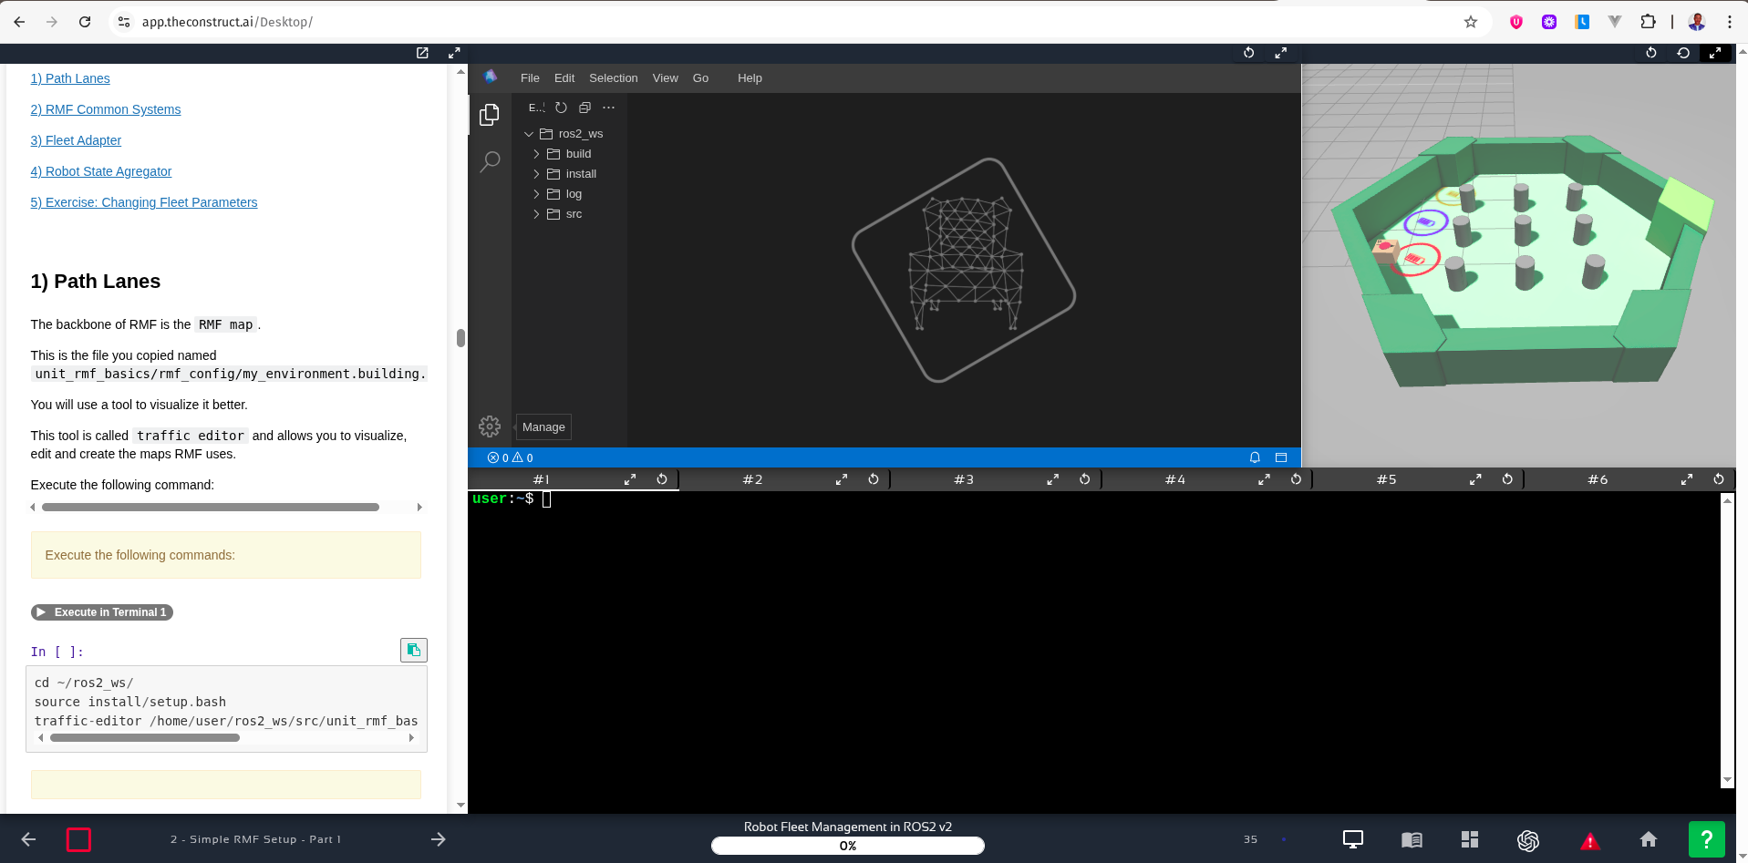Collapse all folders in explorer

[585, 108]
